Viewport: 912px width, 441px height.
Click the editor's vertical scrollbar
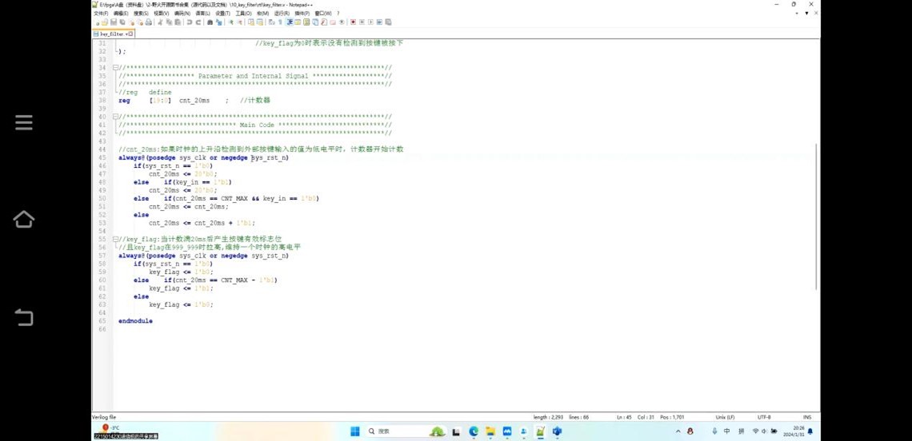[x=816, y=216]
